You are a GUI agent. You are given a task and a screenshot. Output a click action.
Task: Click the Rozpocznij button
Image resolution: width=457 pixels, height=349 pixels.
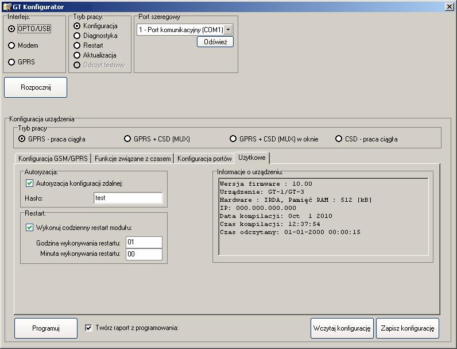[x=36, y=87]
